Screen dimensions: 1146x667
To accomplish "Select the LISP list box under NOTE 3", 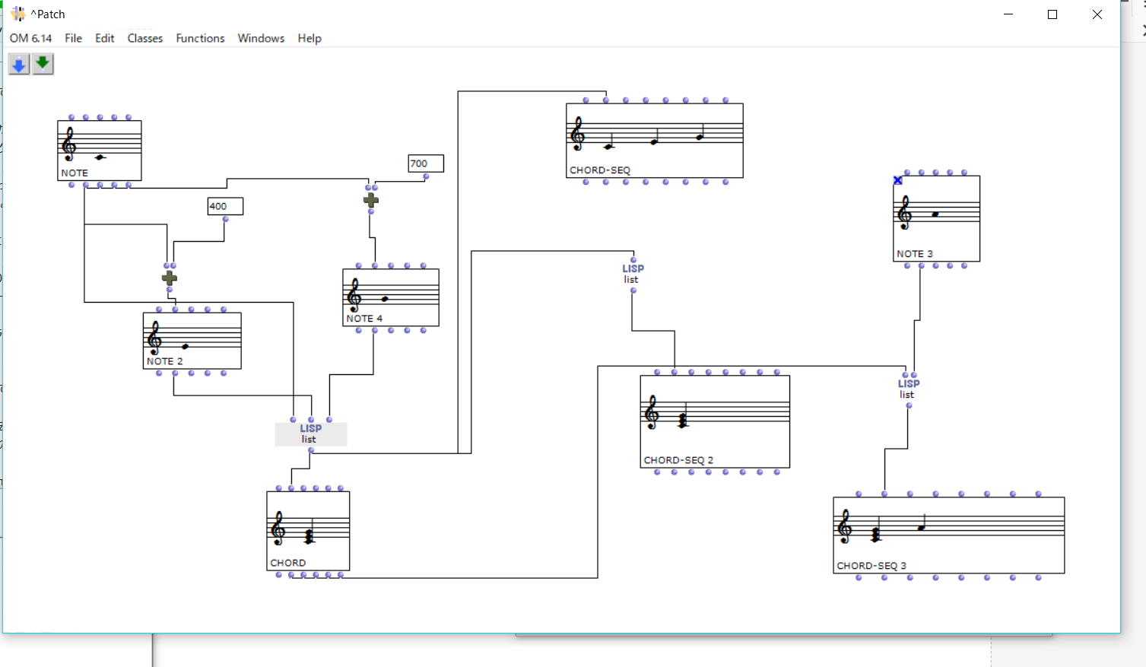I will [908, 389].
